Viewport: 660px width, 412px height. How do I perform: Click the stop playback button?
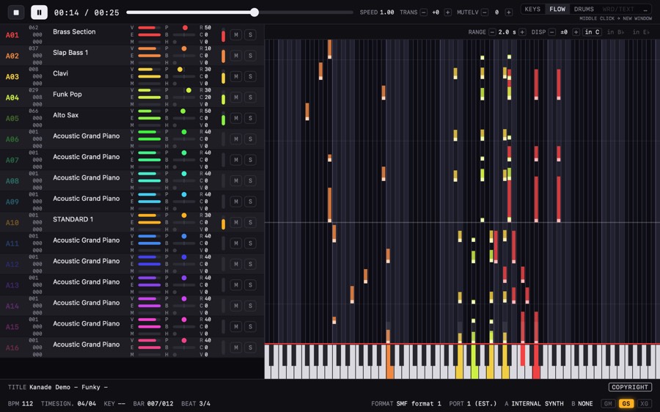(16, 12)
